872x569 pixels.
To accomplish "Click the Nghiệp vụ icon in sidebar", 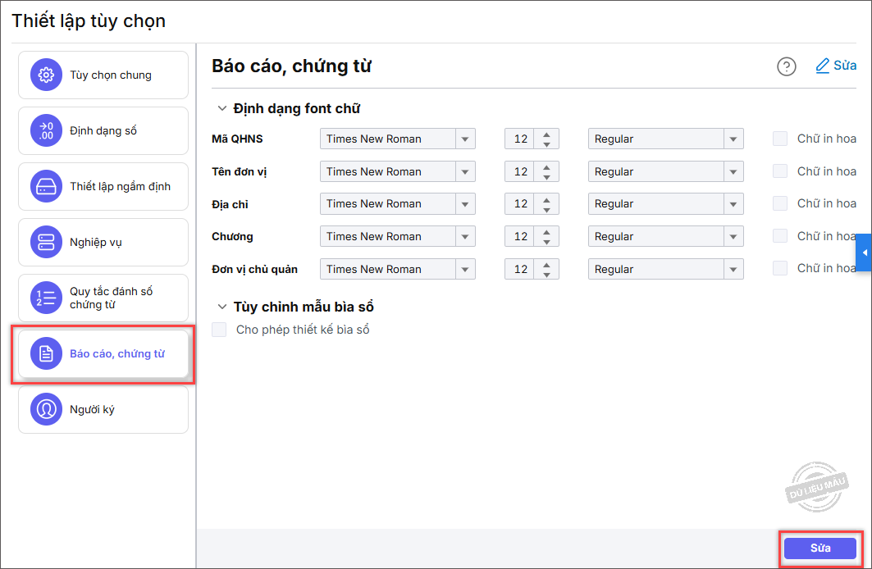I will 46,242.
